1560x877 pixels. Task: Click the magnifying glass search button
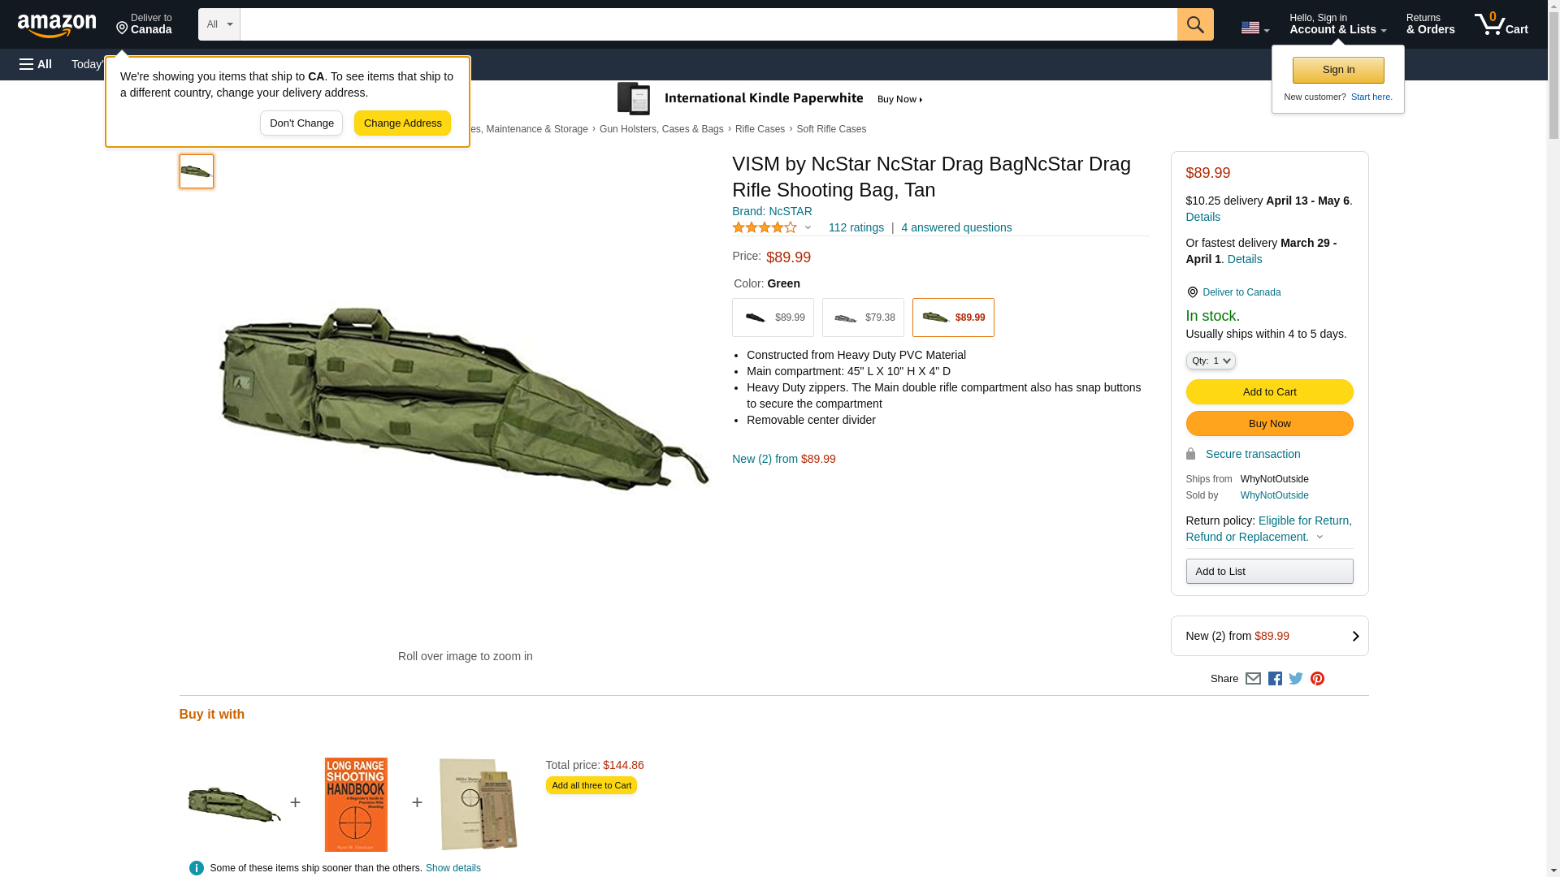click(x=1194, y=24)
